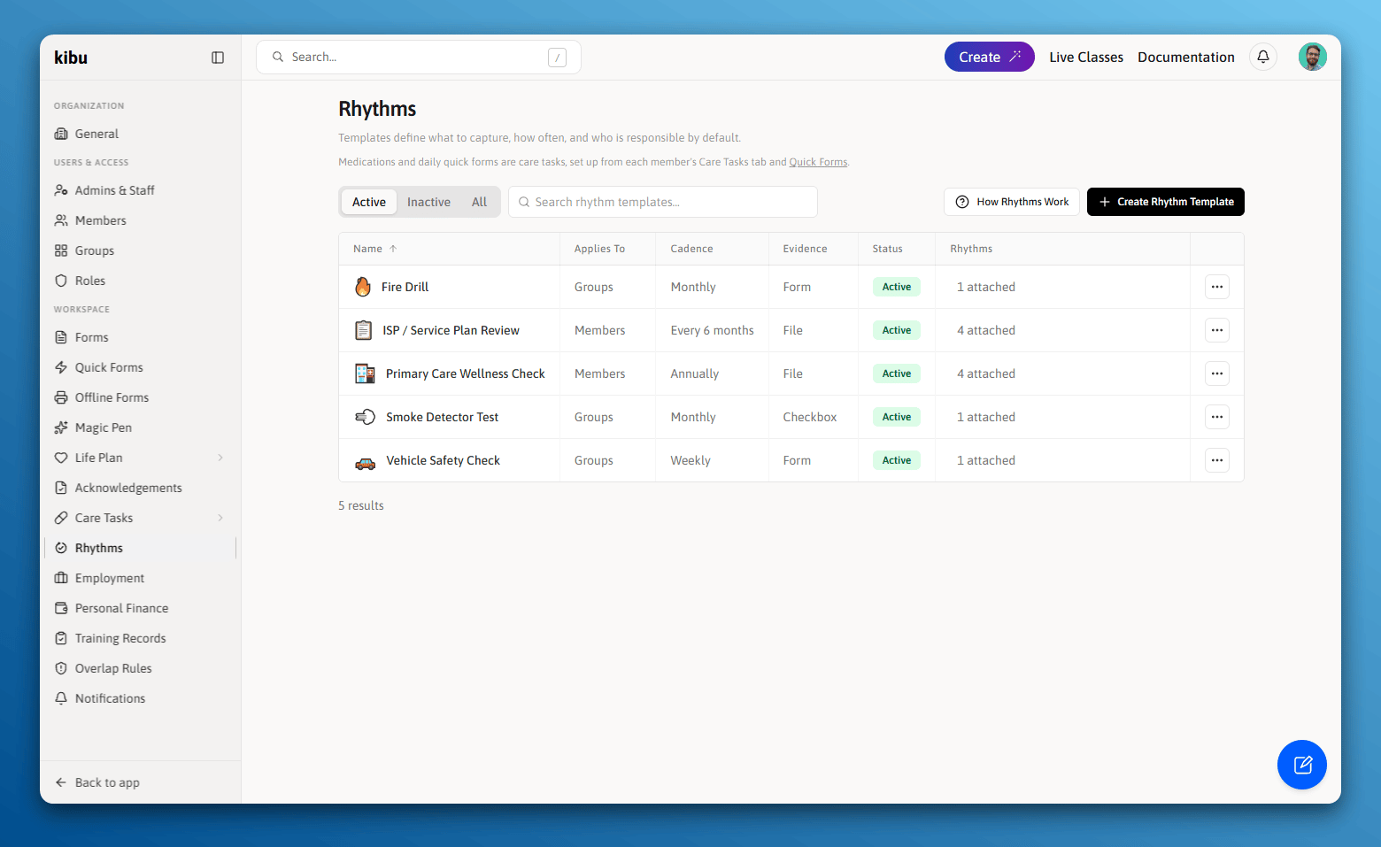Viewport: 1381px width, 847px height.
Task: Open Smoke Detector Test row actions menu
Action: click(x=1217, y=417)
